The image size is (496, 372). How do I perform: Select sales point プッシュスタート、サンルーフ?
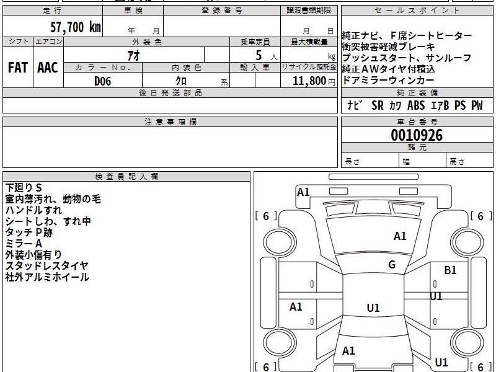tap(407, 58)
